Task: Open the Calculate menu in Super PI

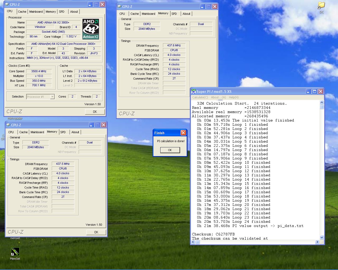Action: pos(200,97)
